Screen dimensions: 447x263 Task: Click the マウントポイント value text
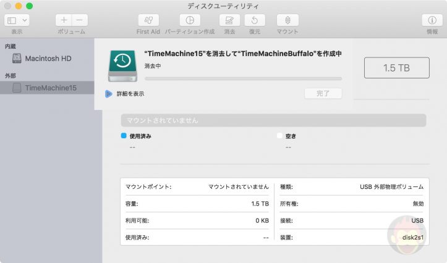point(239,186)
